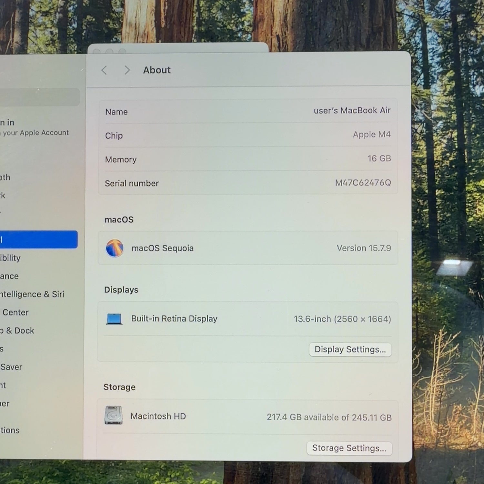Image resolution: width=484 pixels, height=484 pixels.
Task: Open Screen Saver settings in the sidebar
Action: point(11,367)
